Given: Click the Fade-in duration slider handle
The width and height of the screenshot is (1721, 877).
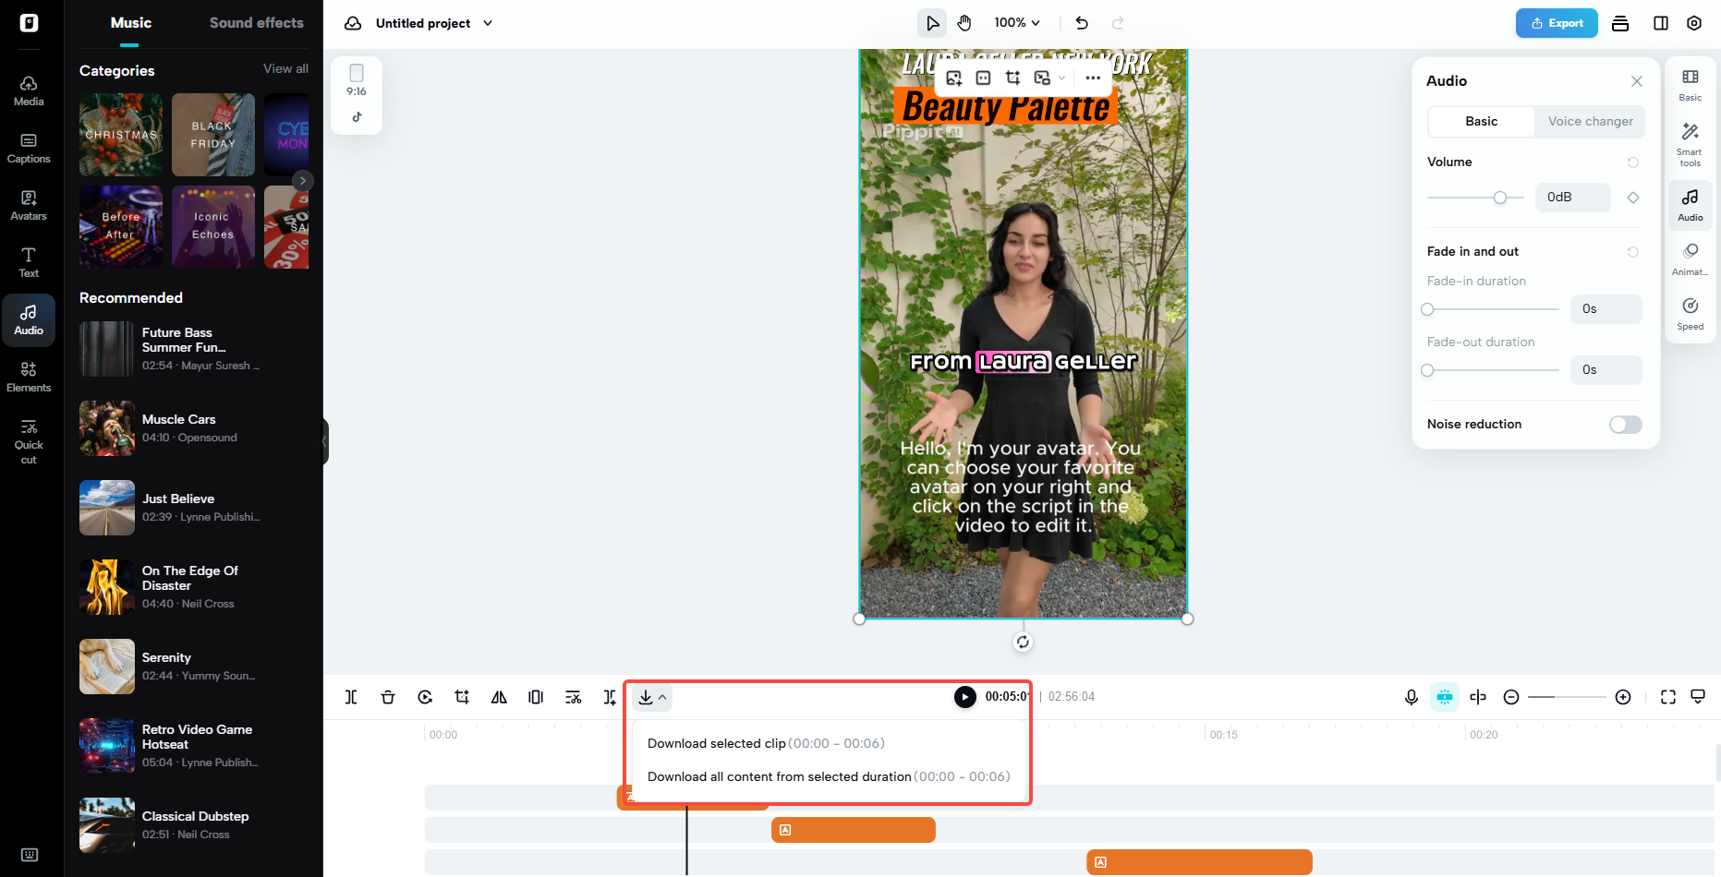Looking at the screenshot, I should pos(1428,309).
